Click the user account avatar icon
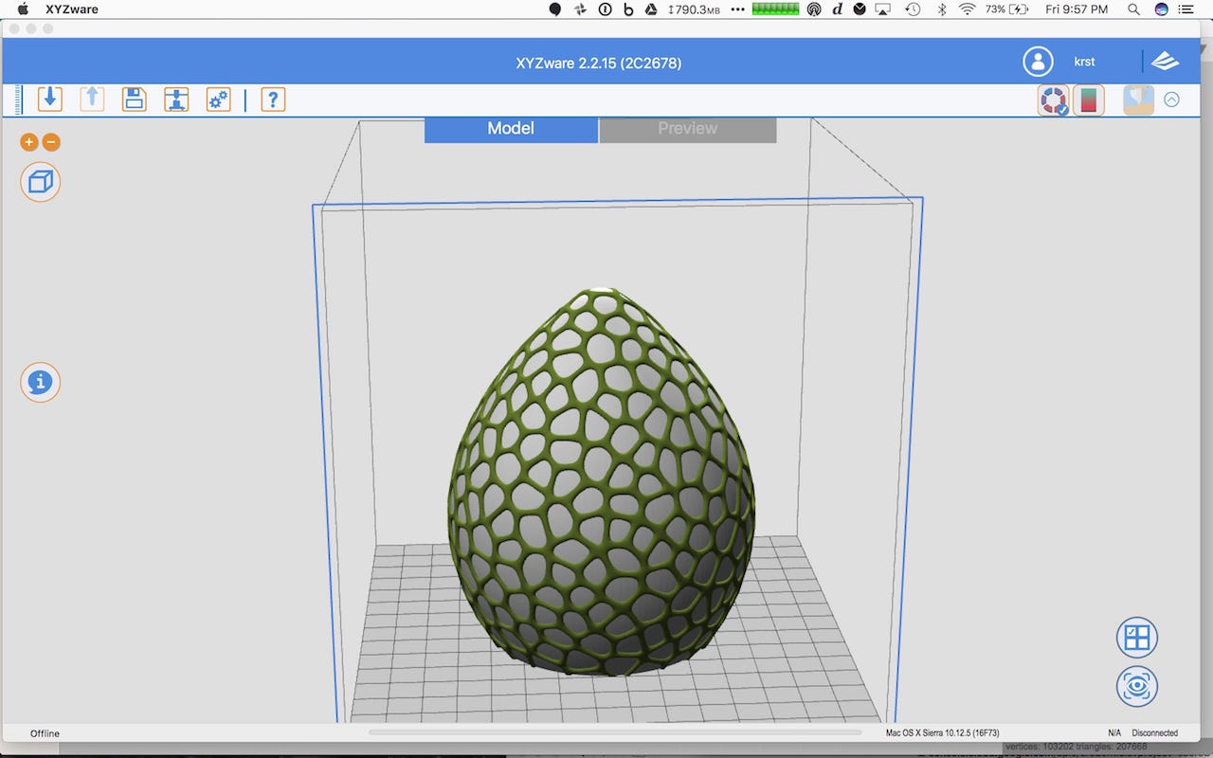Screen dimensions: 1213x758 click(1038, 62)
